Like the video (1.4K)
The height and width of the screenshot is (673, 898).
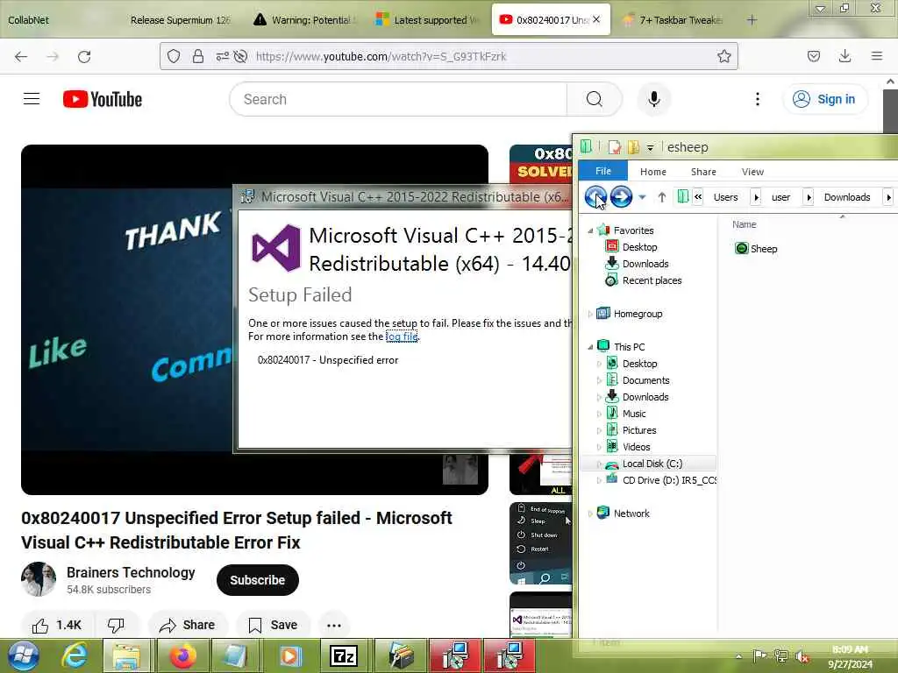pos(57,625)
